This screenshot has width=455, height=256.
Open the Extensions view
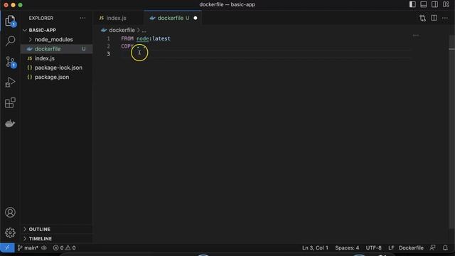[x=10, y=102]
